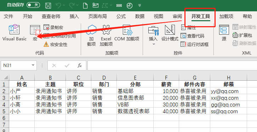This screenshot has height=132, width=257.
Task: Select the cell containing 信息图表部
Action: pos(135,98)
